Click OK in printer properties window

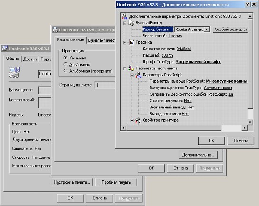click(70, 198)
